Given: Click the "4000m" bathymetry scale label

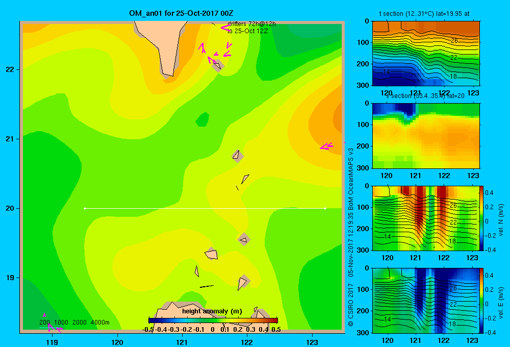Looking at the screenshot, I should [100, 323].
